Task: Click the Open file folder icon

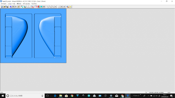Action: [5, 7]
